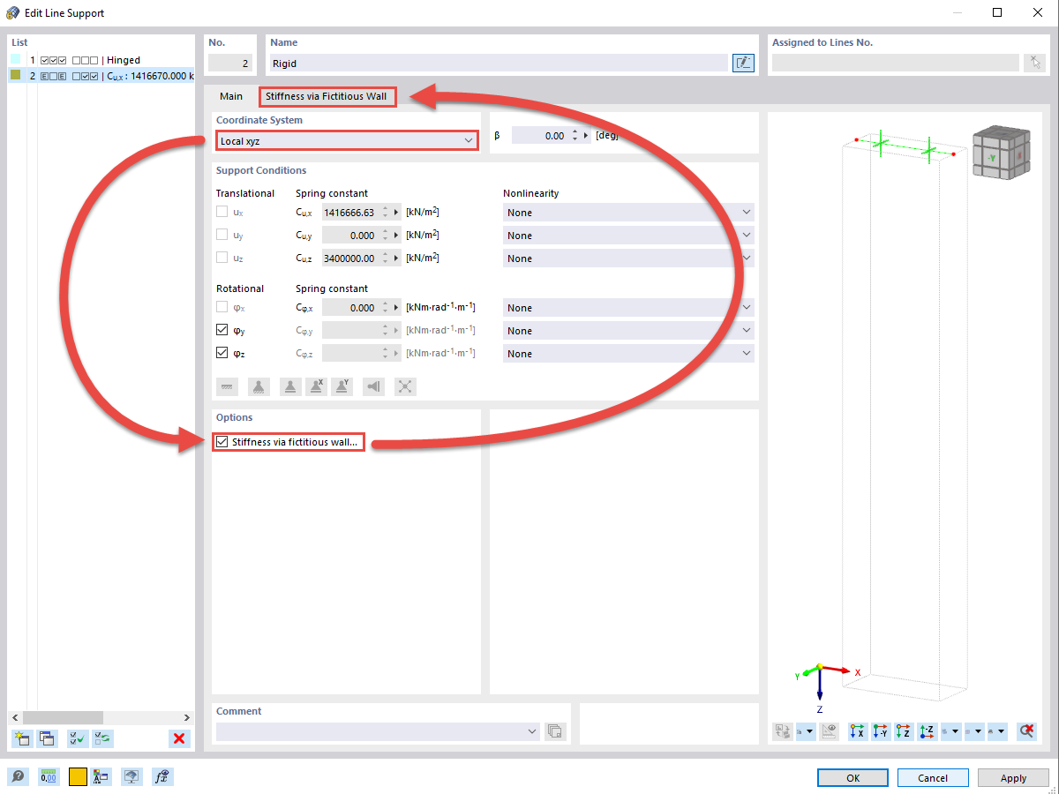Select the fixed support preset icon

(x=227, y=386)
